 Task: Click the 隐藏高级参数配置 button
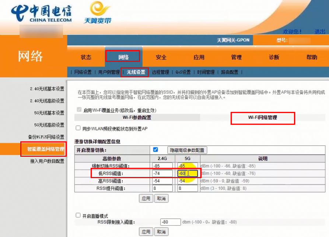(x=187, y=150)
